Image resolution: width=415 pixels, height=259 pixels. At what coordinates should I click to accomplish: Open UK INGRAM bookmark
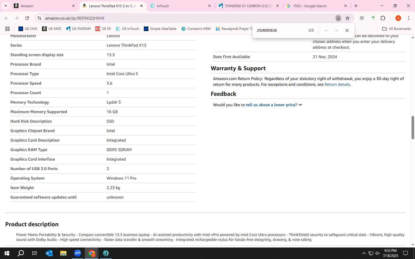78,29
